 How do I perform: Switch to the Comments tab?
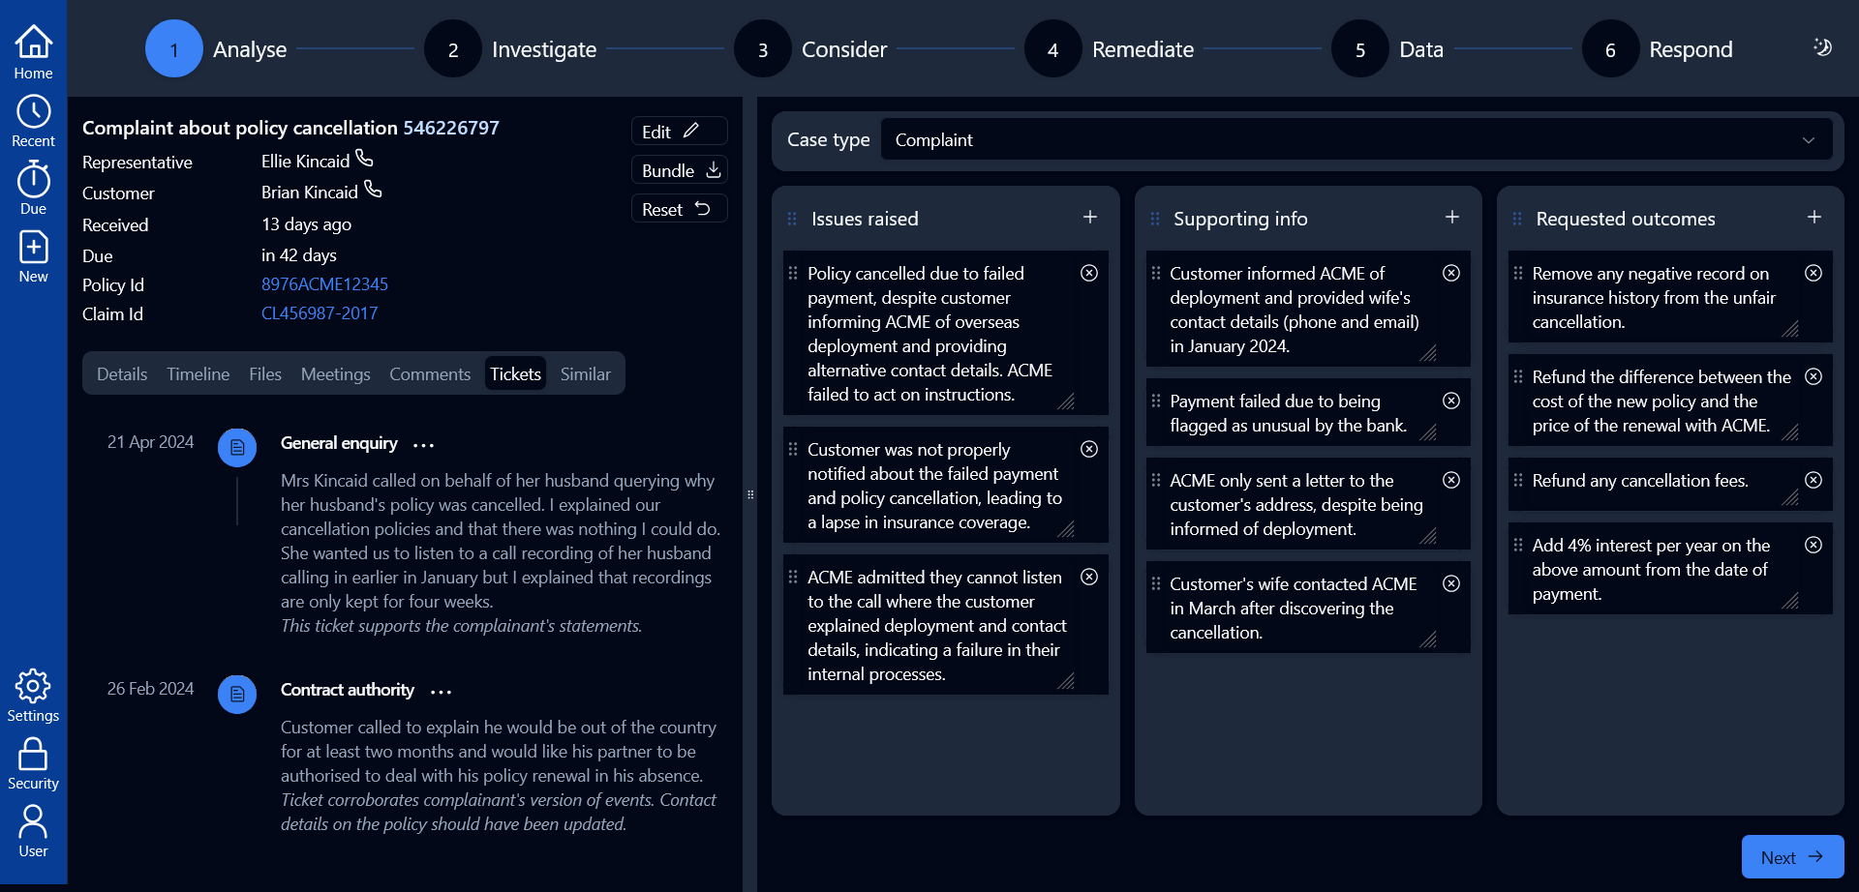429,373
